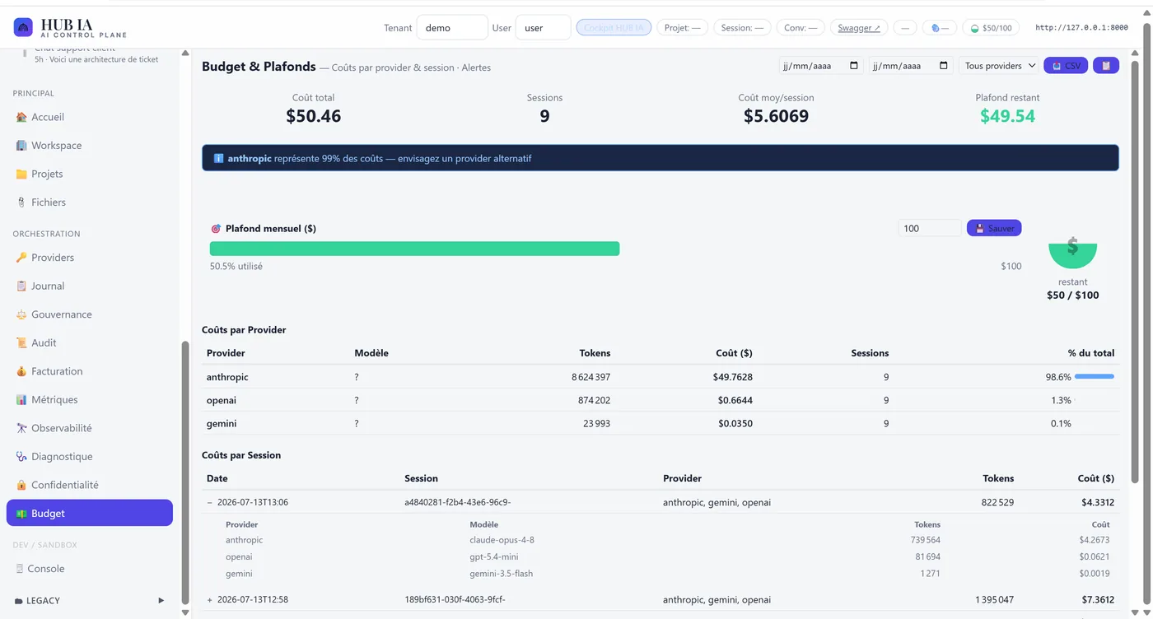Screen dimensions: 1153x619
Task: Click the sidebar vertical scrollbar
Action: 184,473
